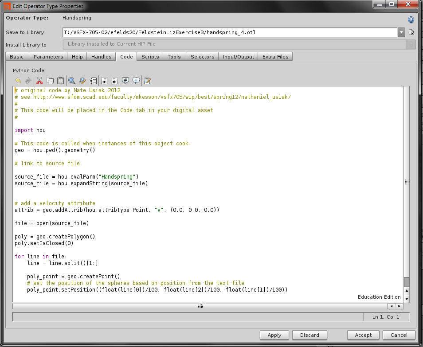Viewport: 423px width, 347px height.
Task: Click the Undo icon in the code toolbar
Action: click(18, 80)
